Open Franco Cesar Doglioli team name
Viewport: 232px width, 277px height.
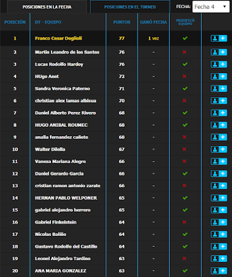pyautogui.click(x=59, y=38)
